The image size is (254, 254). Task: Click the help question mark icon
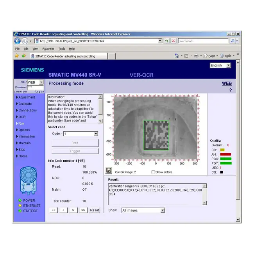tap(231, 90)
